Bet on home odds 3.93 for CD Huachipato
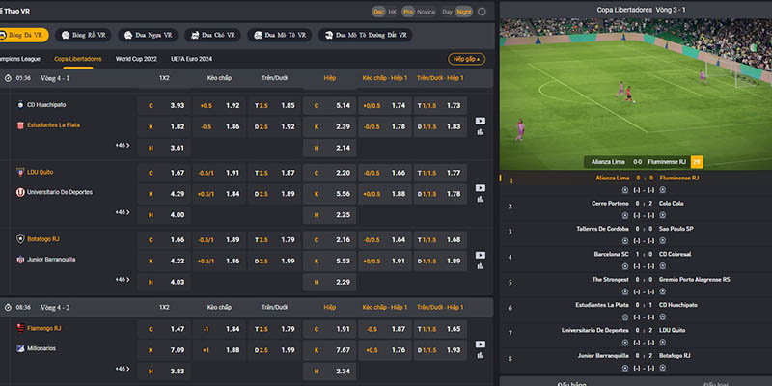The image size is (772, 386). (x=177, y=105)
